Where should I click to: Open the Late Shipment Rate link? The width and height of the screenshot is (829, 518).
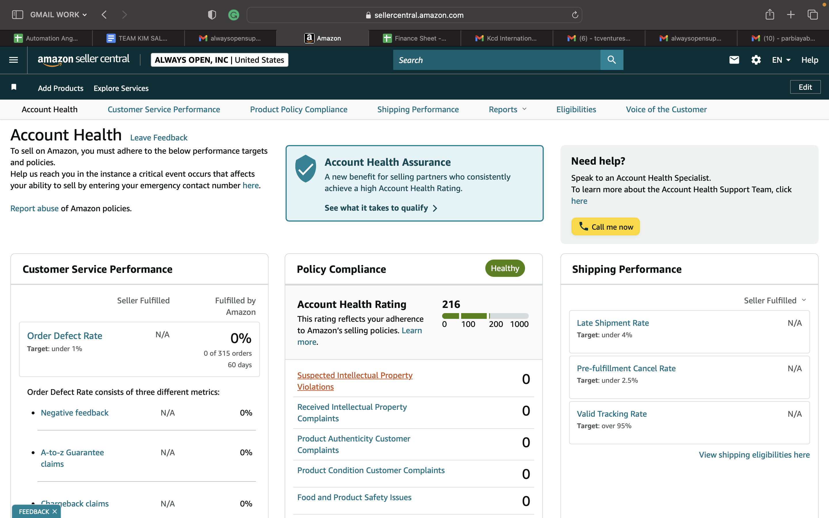(x=613, y=323)
